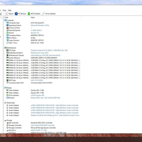
Task: Open Driver Updates search
Action: point(49,14)
